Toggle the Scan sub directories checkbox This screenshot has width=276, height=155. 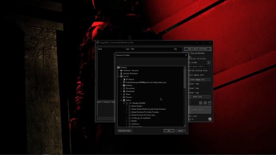[189, 53]
